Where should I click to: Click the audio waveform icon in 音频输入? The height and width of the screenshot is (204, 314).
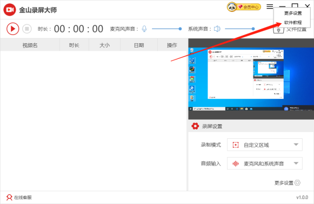[236, 164]
